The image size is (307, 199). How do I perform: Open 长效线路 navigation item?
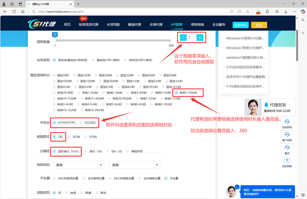pos(113,24)
